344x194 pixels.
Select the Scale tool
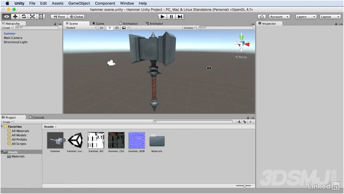pos(32,17)
